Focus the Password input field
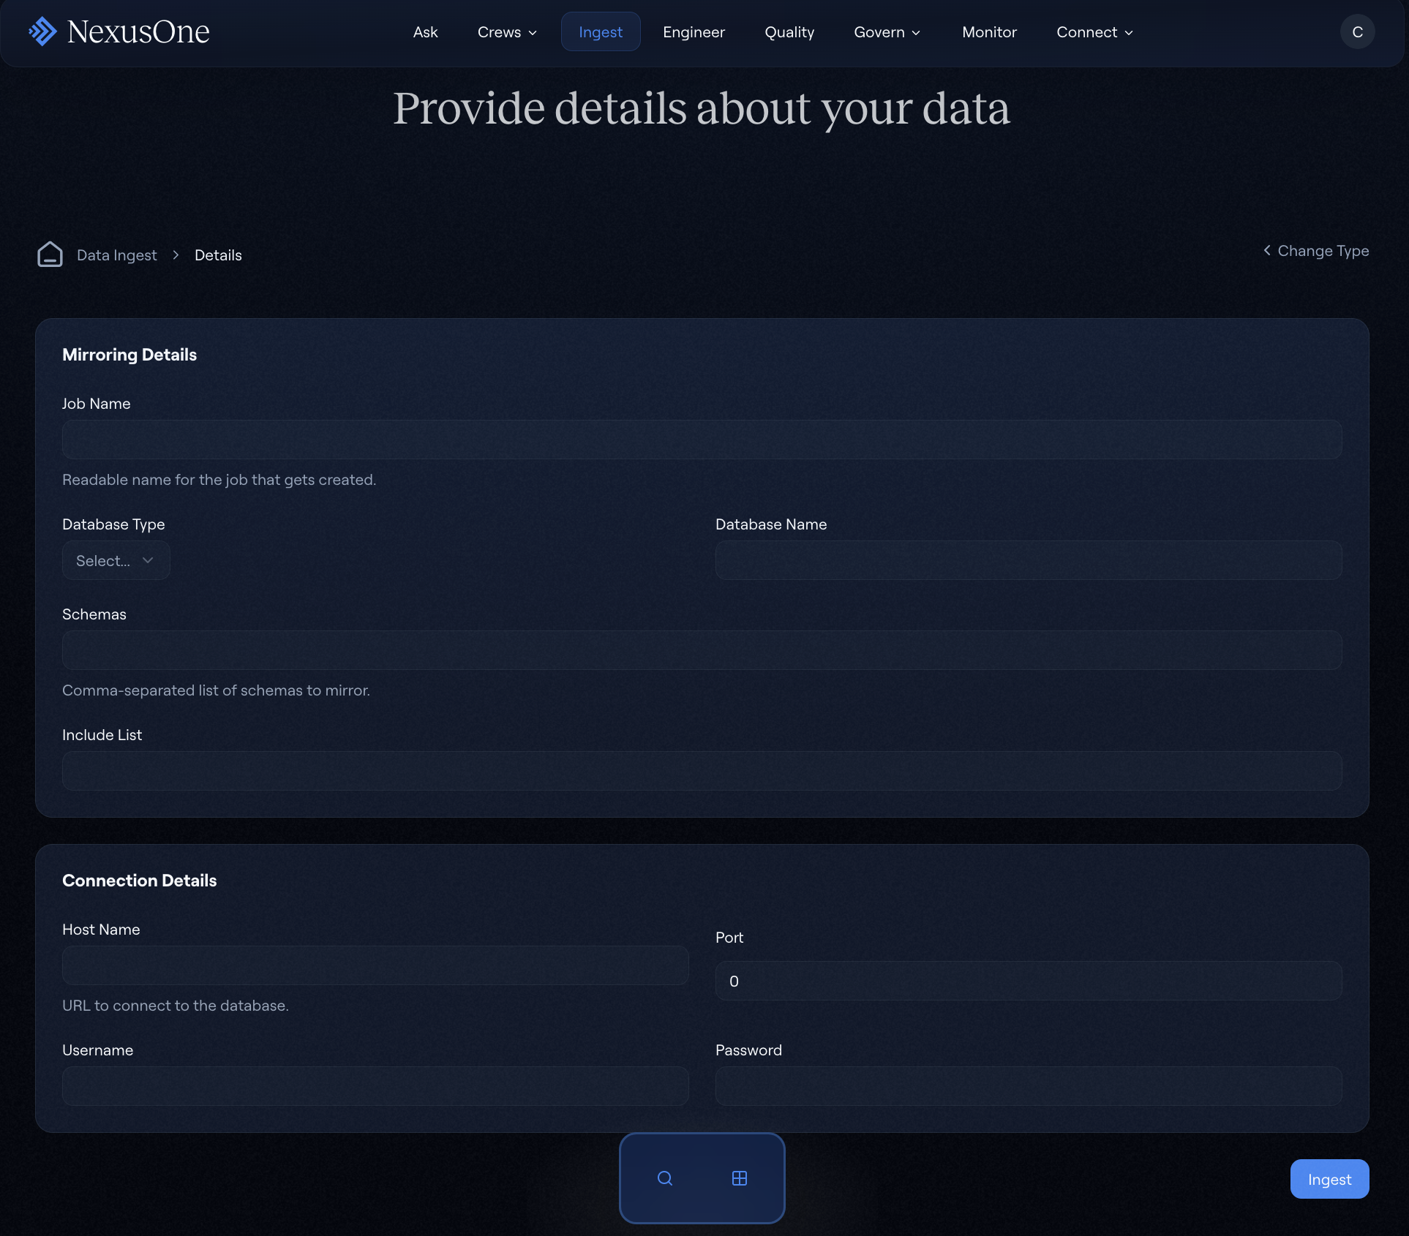 tap(1028, 1086)
